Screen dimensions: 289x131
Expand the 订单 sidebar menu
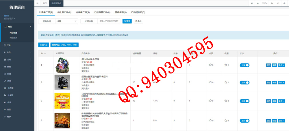pos(17,45)
